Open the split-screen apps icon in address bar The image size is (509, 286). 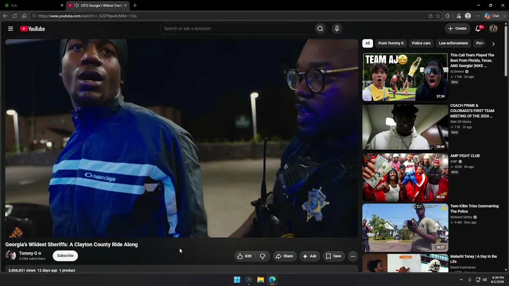click(430, 16)
